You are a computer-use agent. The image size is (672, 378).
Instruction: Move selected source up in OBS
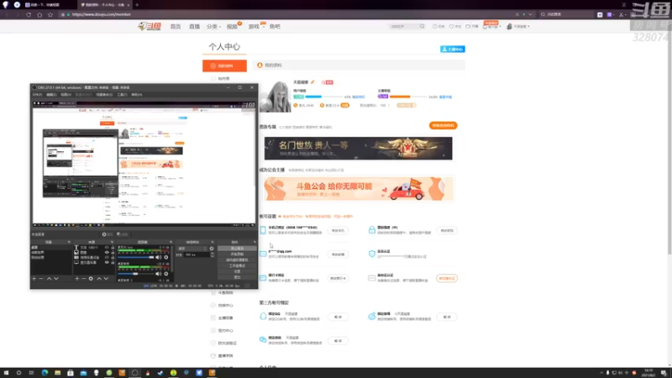pos(98,279)
